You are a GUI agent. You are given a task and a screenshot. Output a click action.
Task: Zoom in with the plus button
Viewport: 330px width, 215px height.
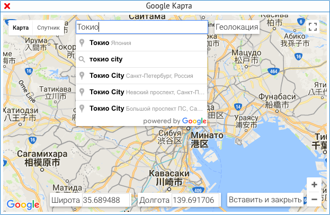[314, 185]
